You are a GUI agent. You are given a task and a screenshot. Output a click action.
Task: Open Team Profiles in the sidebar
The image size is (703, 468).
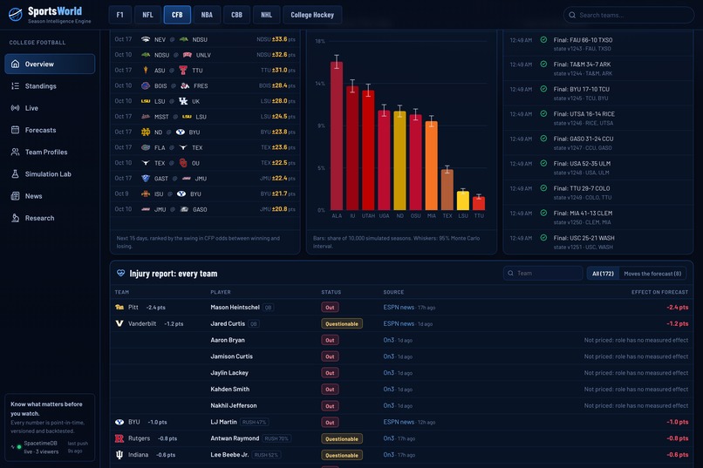(50, 152)
